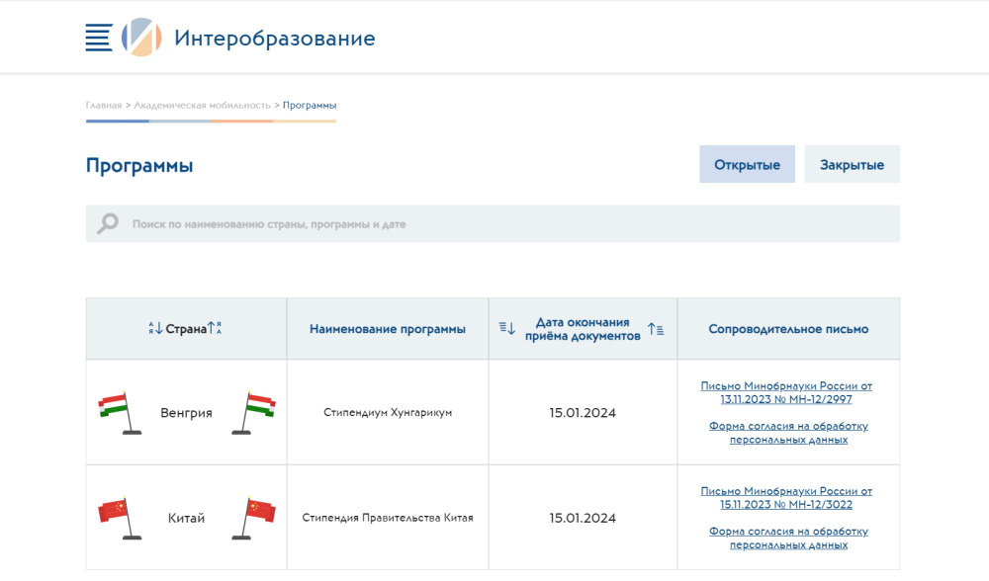
Task: Sort countries ascending with right Страна arrow
Action: pyautogui.click(x=216, y=329)
